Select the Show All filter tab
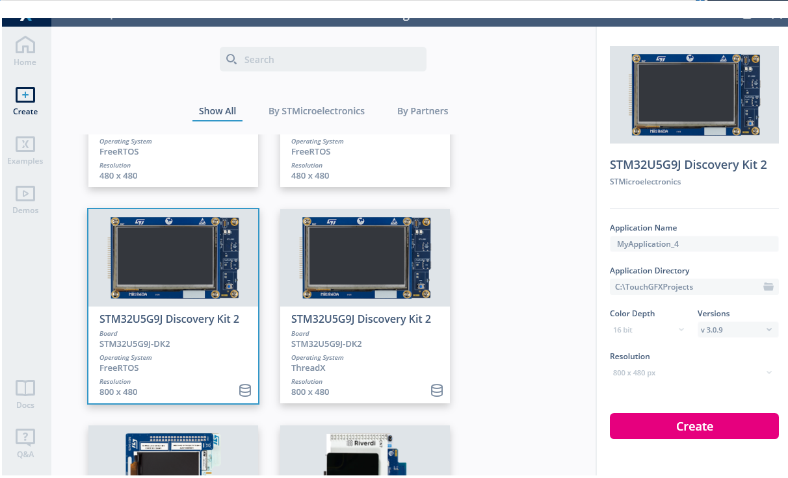This screenshot has height=478, width=788. pyautogui.click(x=217, y=110)
